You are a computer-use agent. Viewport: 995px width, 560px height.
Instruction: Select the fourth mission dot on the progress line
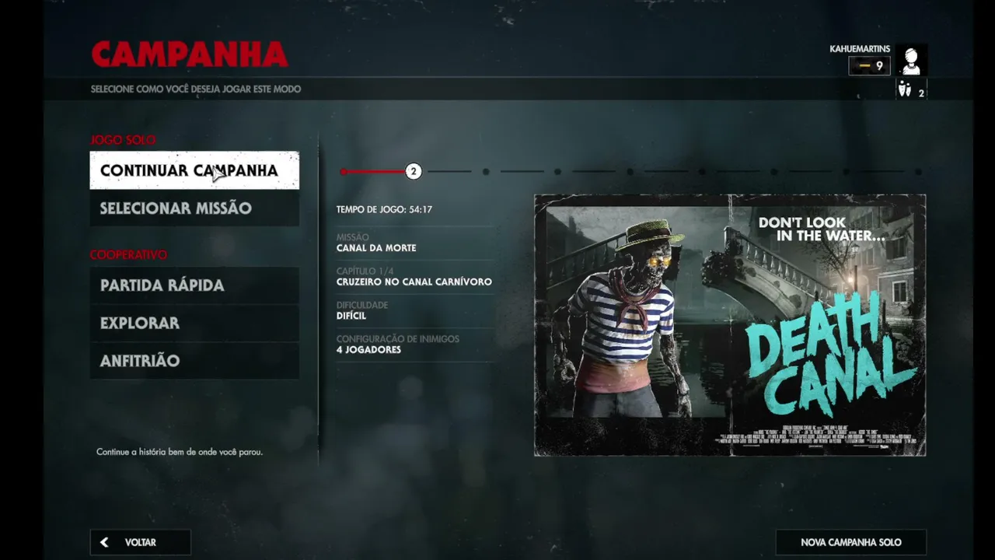(x=557, y=171)
